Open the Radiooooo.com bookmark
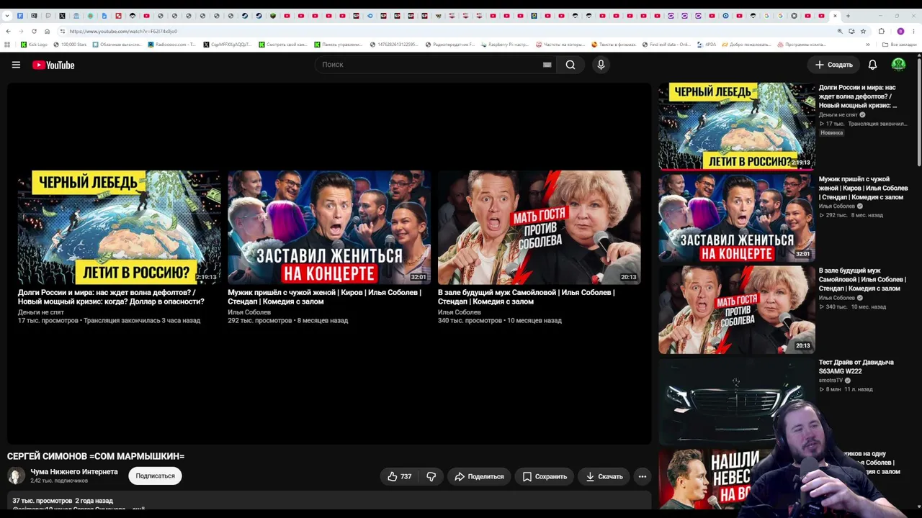922x518 pixels. click(x=171, y=45)
